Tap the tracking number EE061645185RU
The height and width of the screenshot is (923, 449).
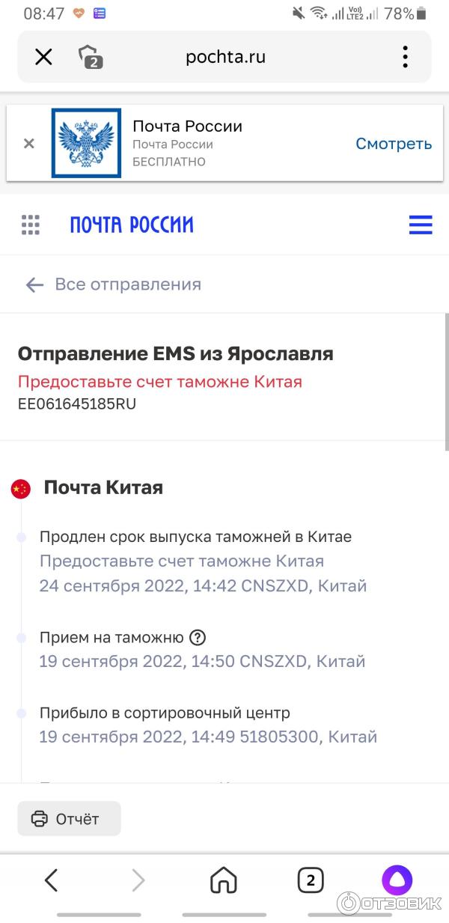tap(77, 404)
